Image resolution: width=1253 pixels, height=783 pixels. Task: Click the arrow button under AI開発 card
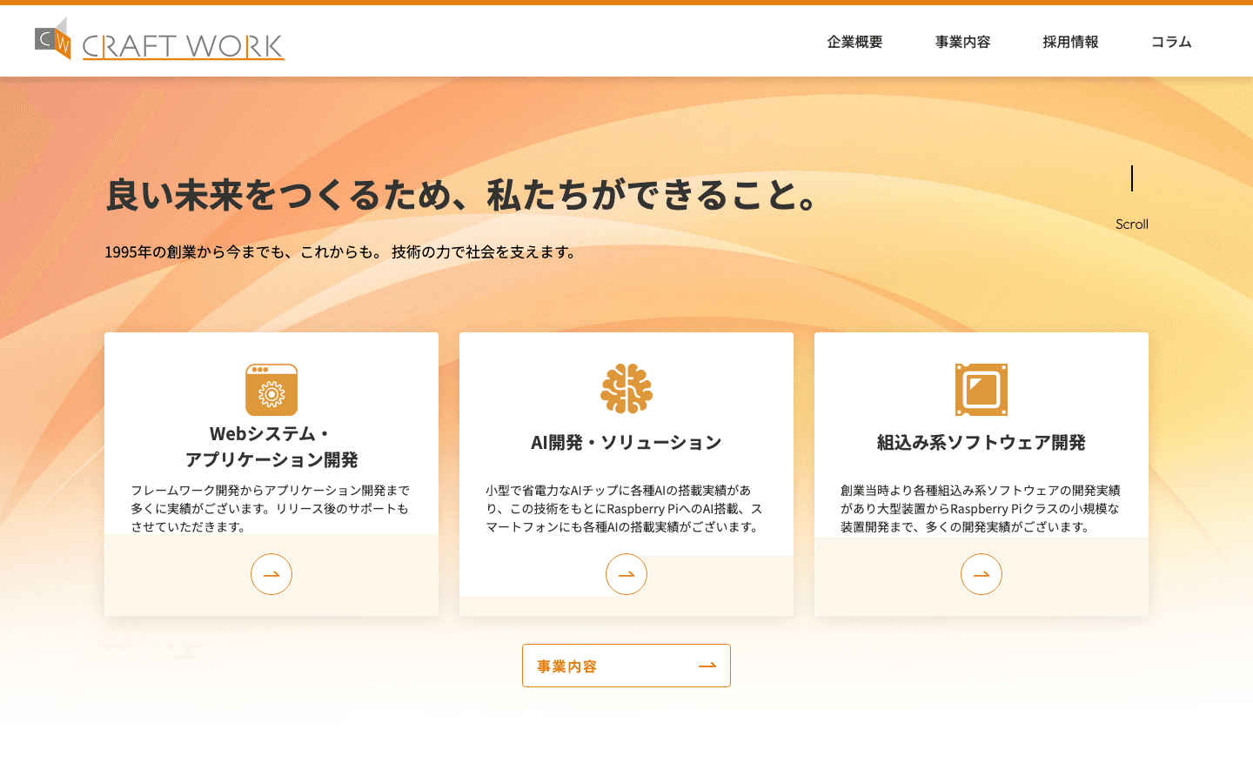point(626,574)
